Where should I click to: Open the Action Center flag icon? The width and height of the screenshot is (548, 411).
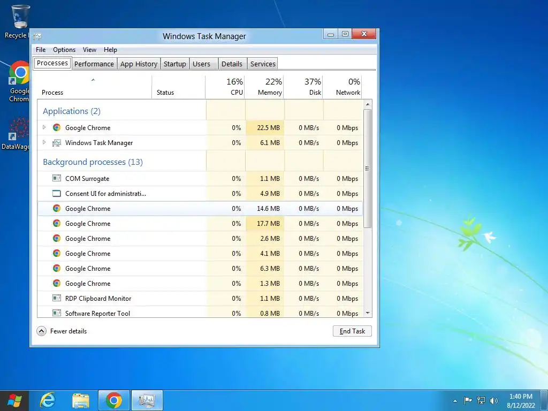[x=468, y=400]
